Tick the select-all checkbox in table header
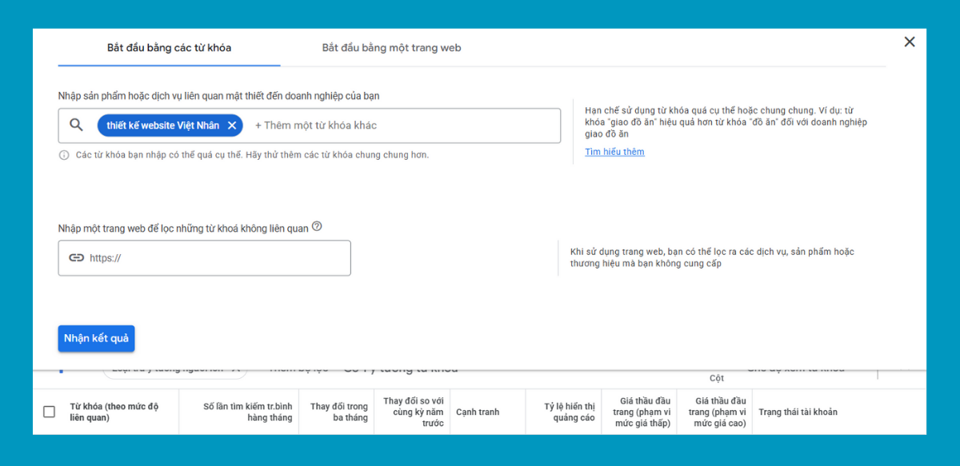The image size is (960, 466). point(49,412)
